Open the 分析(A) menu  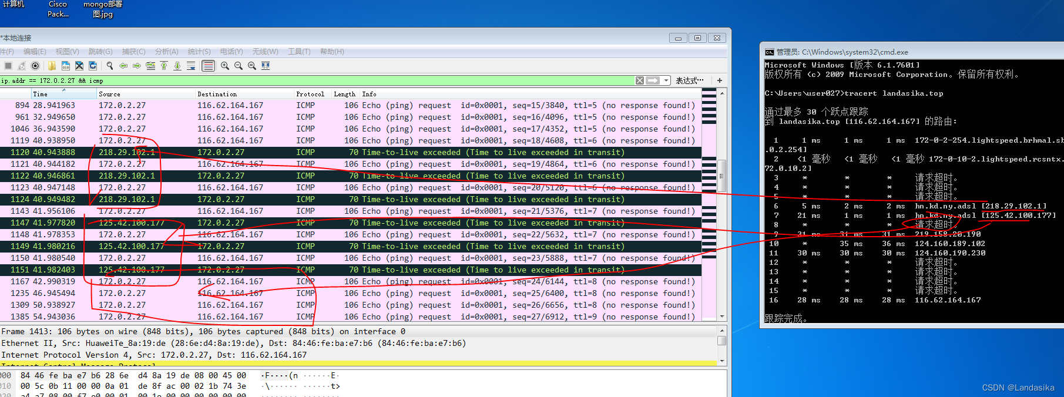(166, 52)
